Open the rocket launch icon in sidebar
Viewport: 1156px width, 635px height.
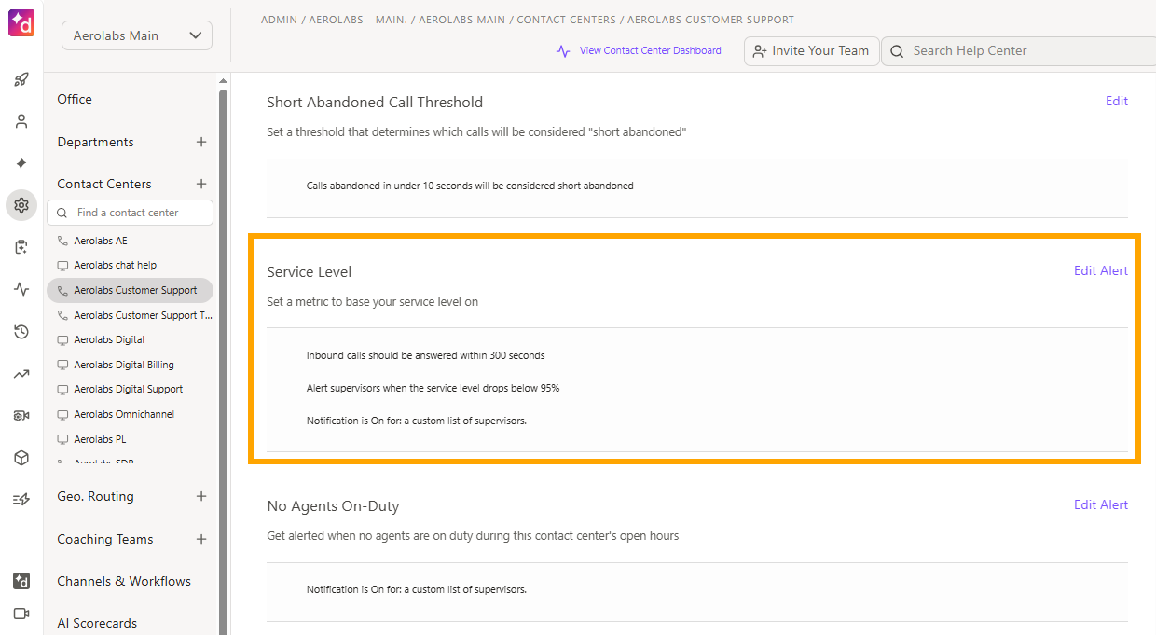point(21,79)
